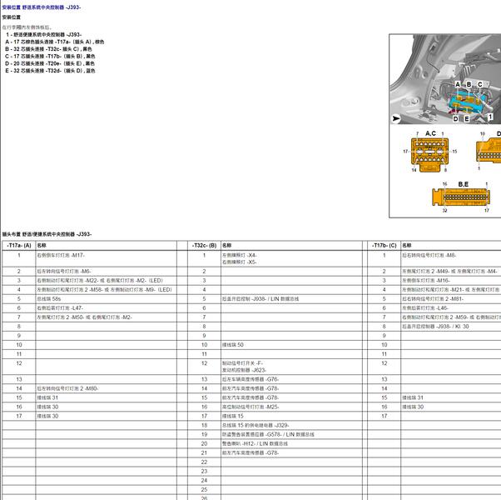
Task: Select the '2 -M59-' cell in T17b row 7
Action: point(451,317)
